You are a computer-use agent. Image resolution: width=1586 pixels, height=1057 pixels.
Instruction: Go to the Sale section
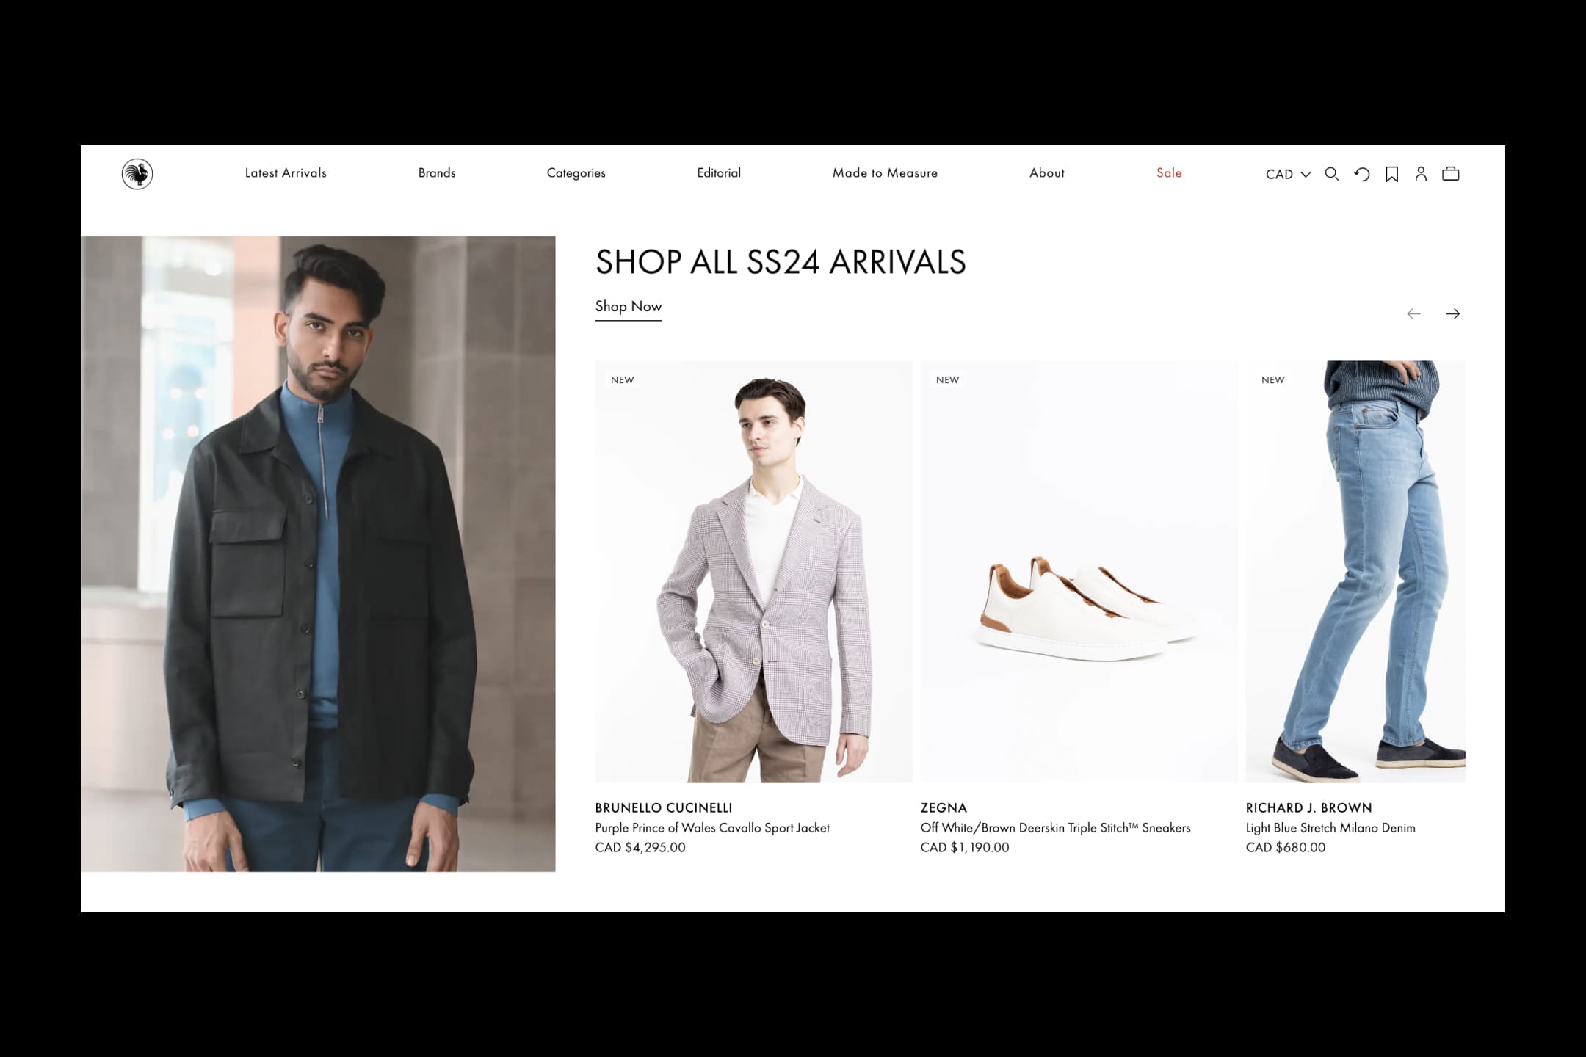[1169, 173]
